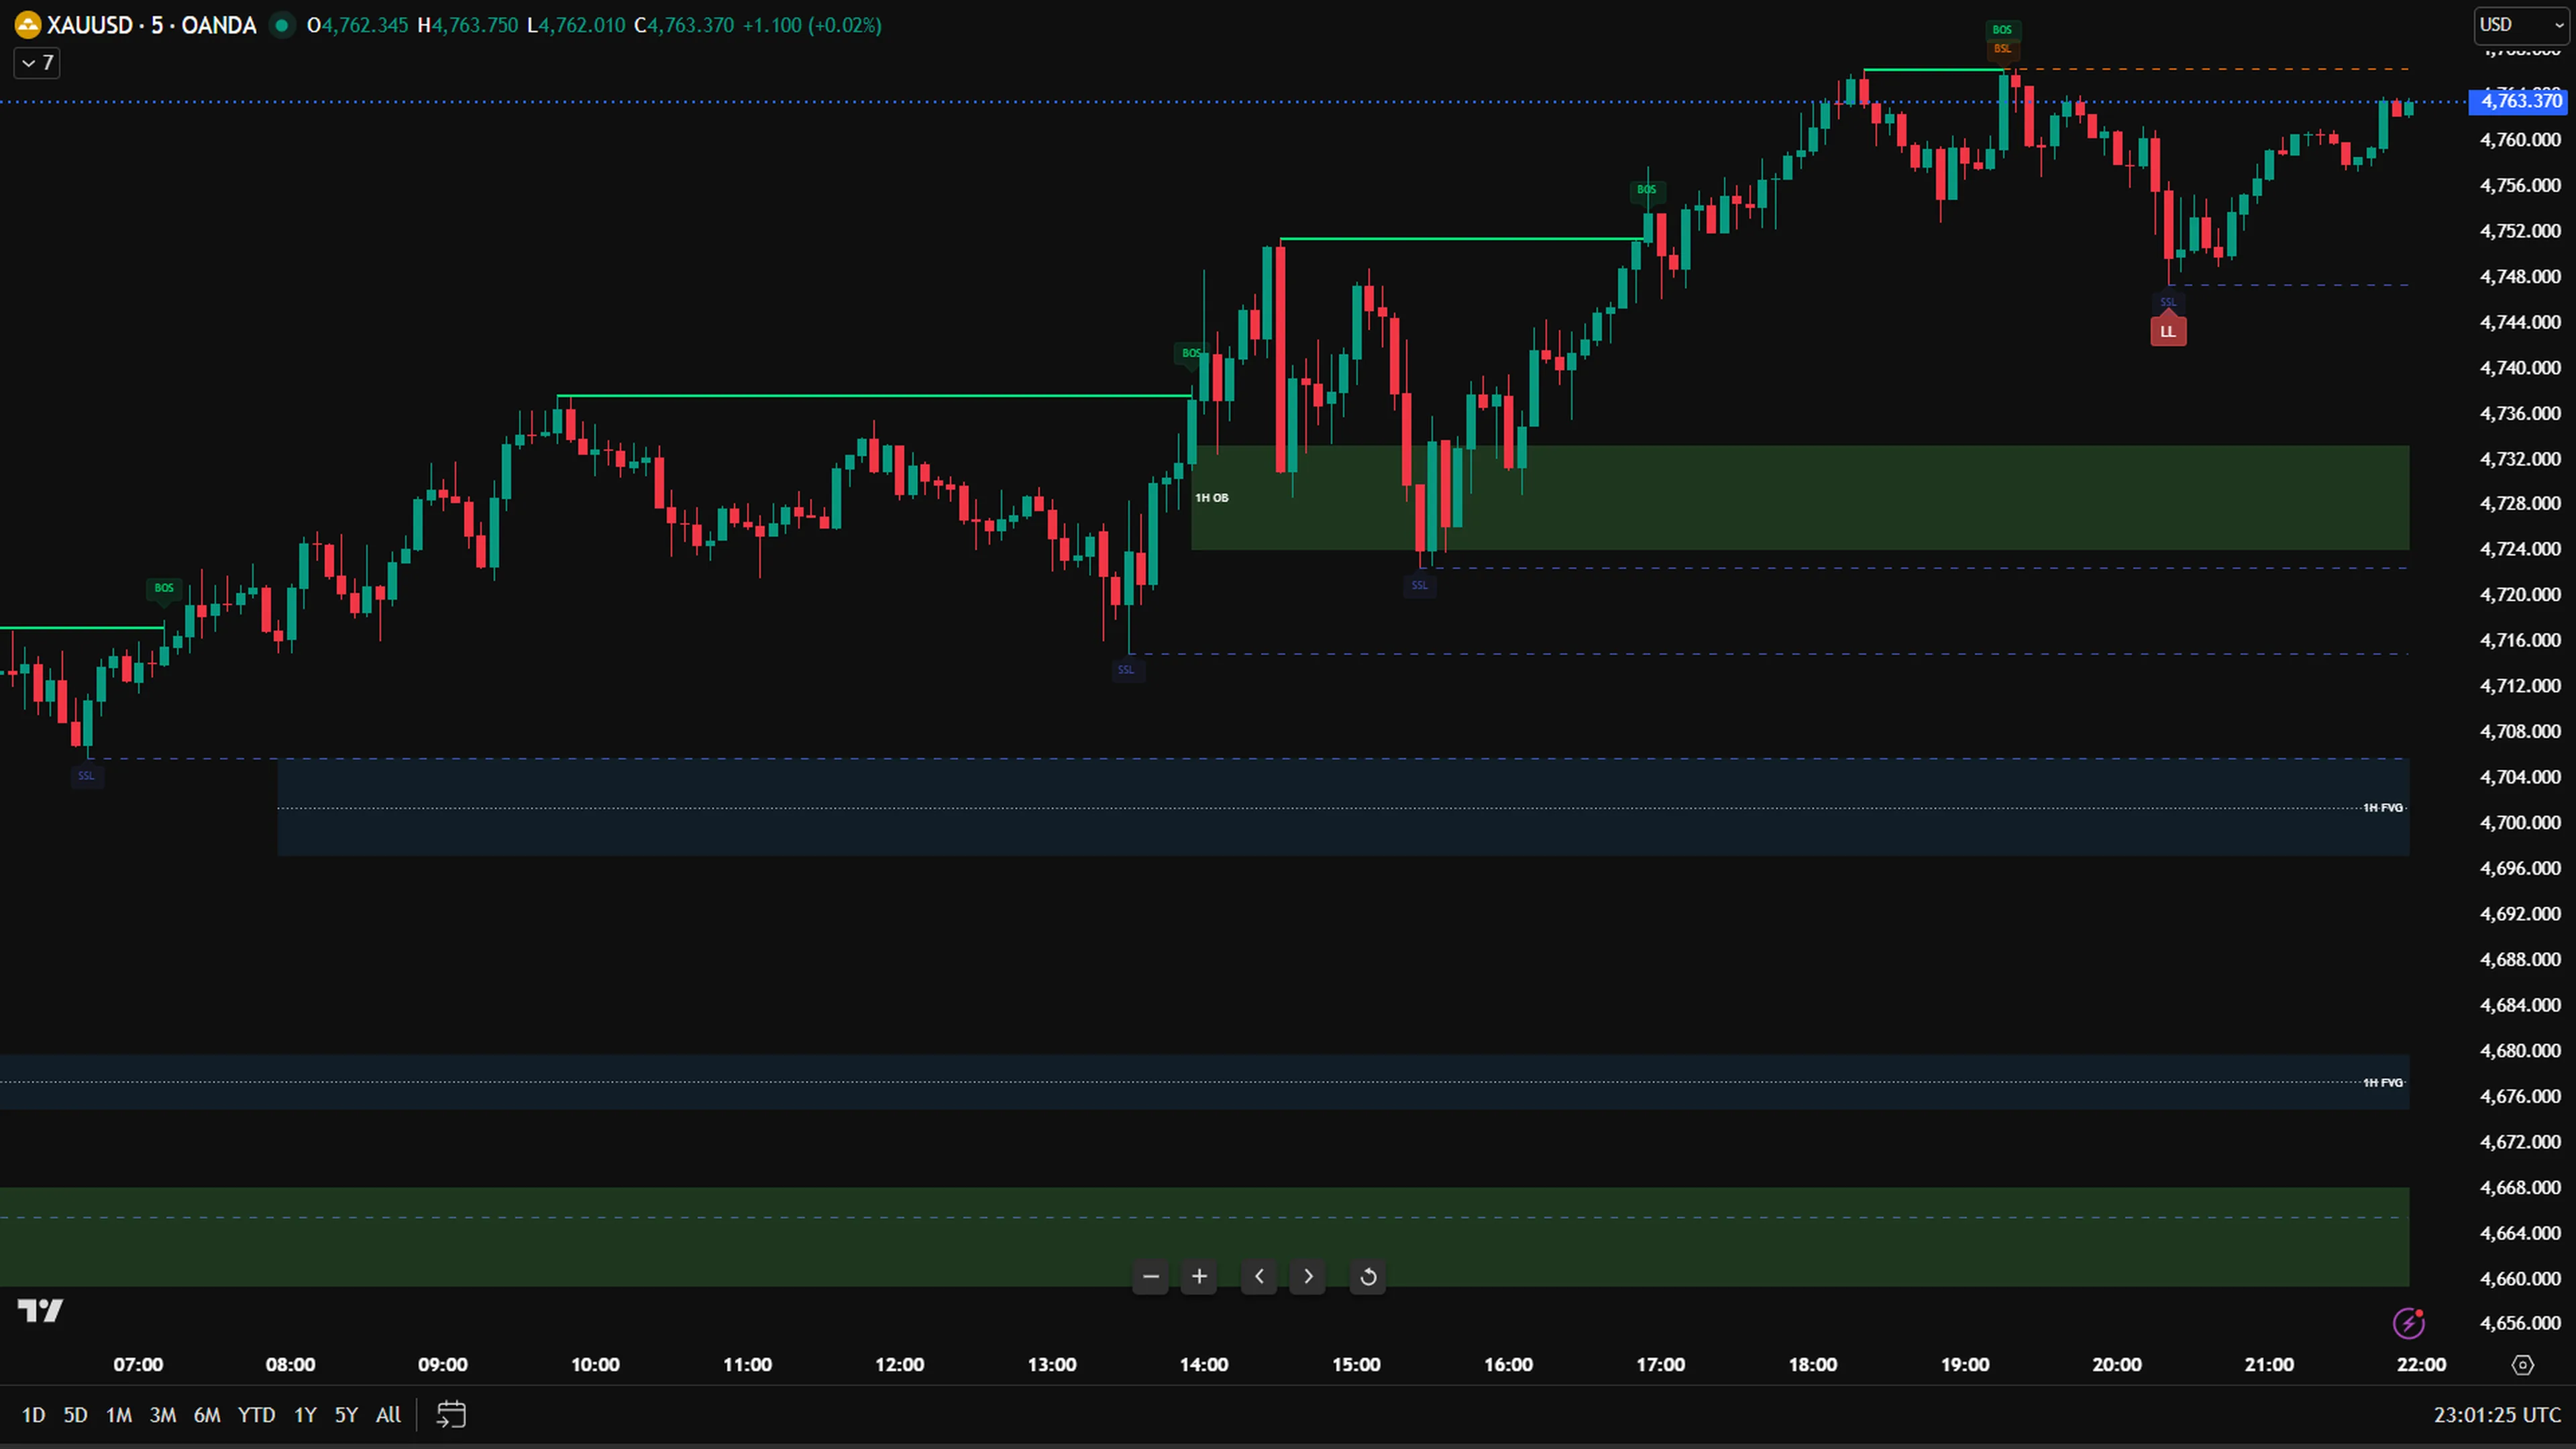Image resolution: width=2576 pixels, height=1449 pixels.
Task: Click the orange BSL label at the chart top
Action: click(x=2002, y=49)
